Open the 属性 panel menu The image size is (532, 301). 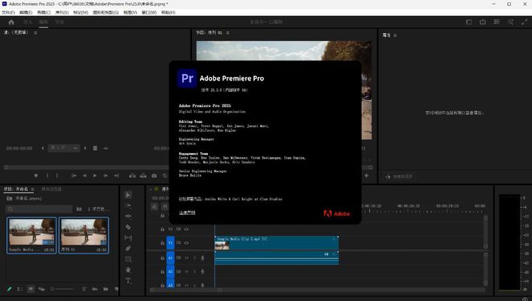[x=395, y=35]
